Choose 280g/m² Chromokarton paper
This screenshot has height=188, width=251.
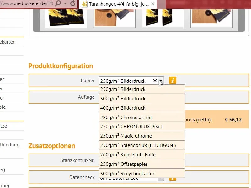[x=142, y=118]
